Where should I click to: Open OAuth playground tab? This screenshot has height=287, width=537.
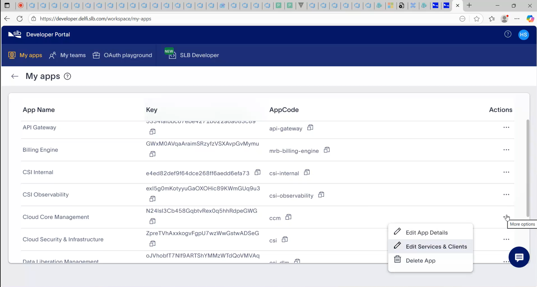tap(122, 55)
